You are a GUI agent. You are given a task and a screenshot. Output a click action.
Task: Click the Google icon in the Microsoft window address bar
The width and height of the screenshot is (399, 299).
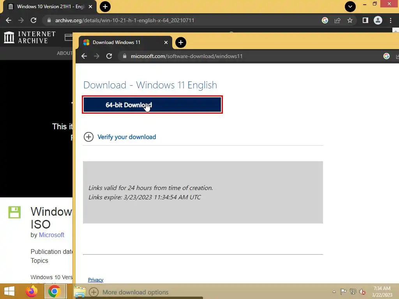pos(386,56)
